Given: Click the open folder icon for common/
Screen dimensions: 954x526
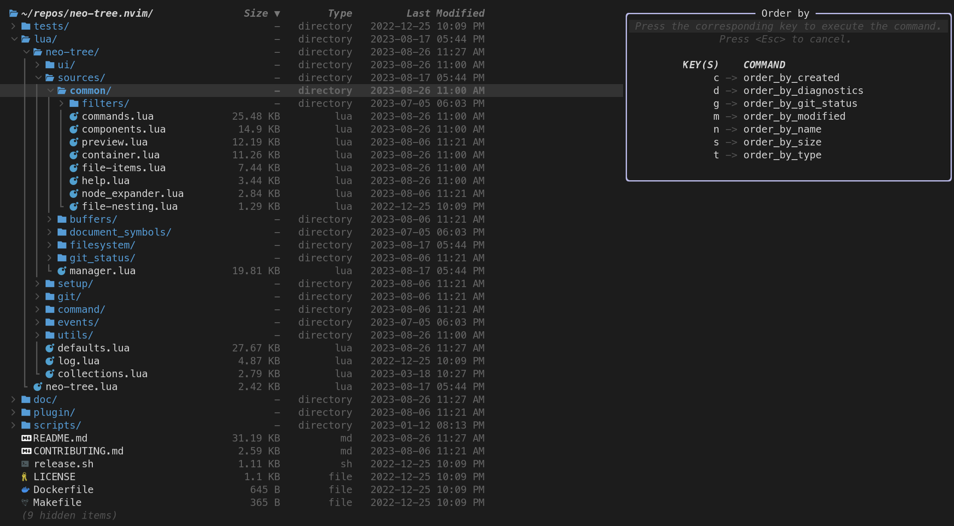Looking at the screenshot, I should pyautogui.click(x=62, y=91).
